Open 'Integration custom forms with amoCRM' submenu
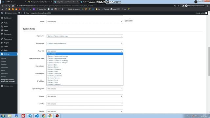The height and width of the screenshot is (118, 210). [8, 81]
